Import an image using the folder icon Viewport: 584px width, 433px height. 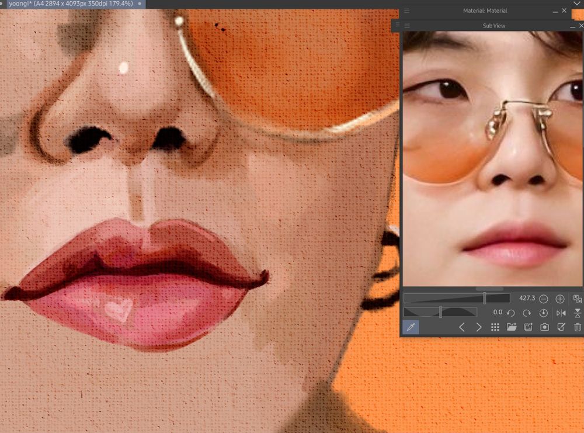coord(510,327)
